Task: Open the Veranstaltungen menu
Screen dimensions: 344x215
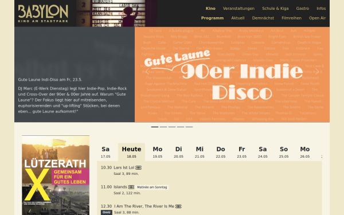Action: point(239,9)
